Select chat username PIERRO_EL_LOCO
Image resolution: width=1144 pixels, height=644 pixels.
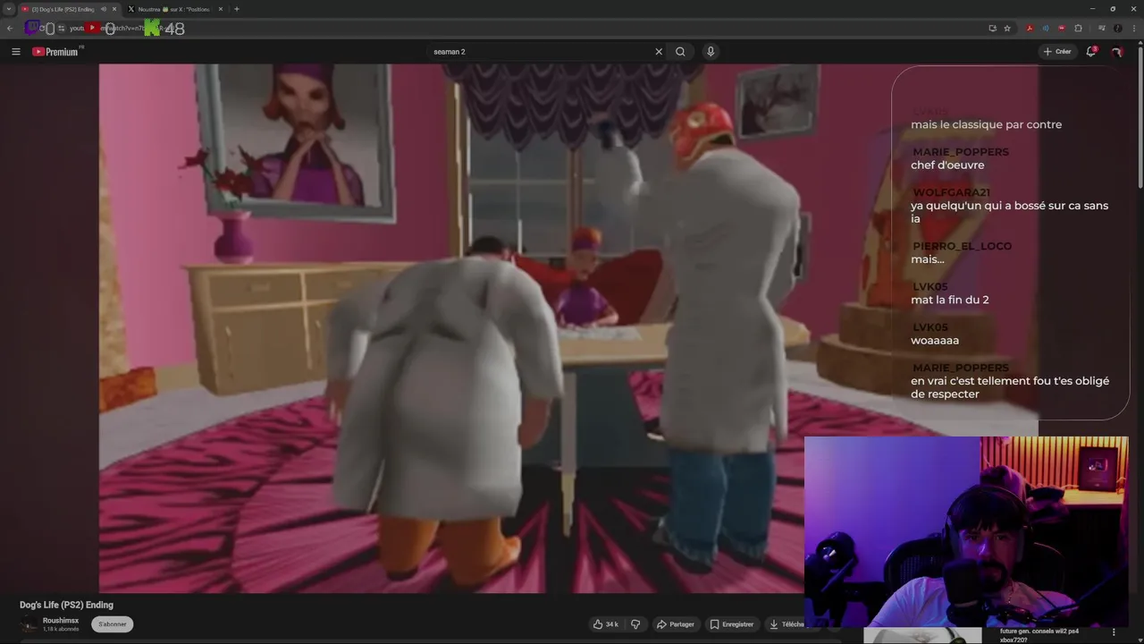(963, 246)
